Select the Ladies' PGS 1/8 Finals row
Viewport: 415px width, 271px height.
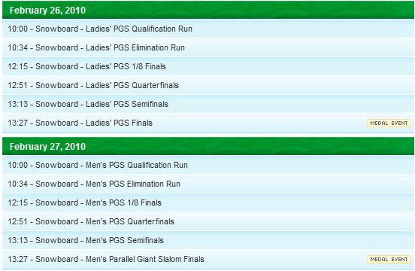tap(208, 66)
